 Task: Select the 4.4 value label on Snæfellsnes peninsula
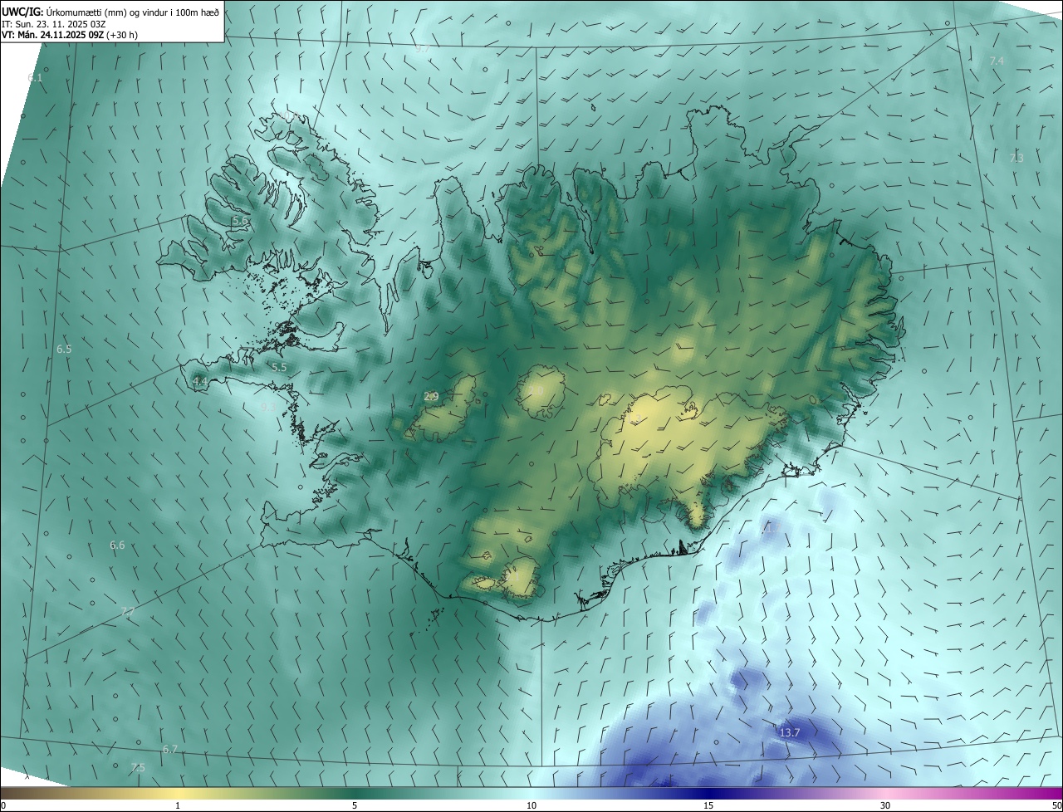pos(199,381)
